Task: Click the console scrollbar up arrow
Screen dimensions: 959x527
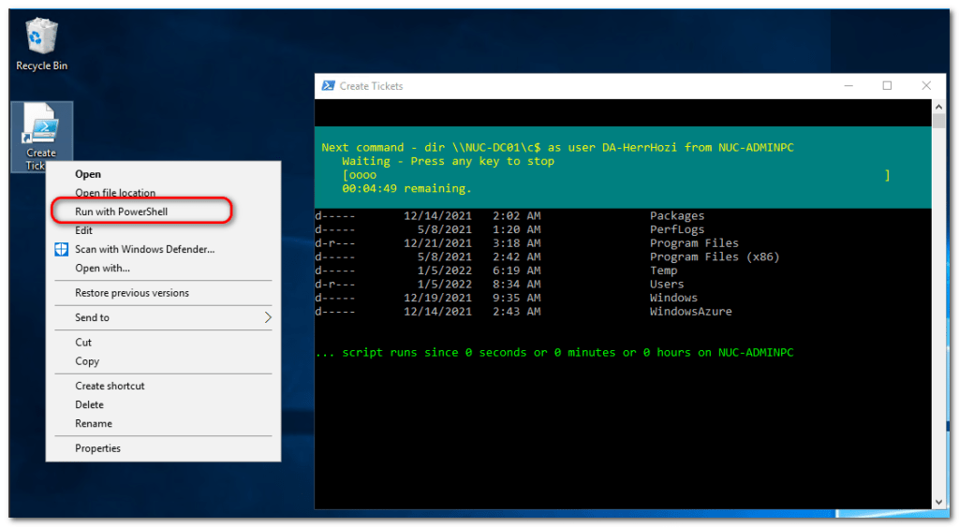Action: click(938, 106)
